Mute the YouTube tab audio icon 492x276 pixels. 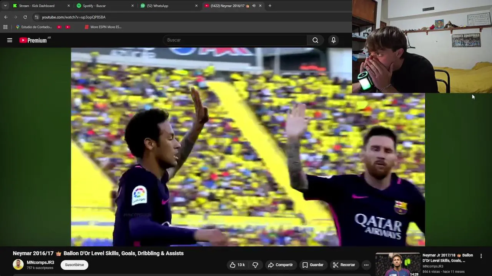254,6
